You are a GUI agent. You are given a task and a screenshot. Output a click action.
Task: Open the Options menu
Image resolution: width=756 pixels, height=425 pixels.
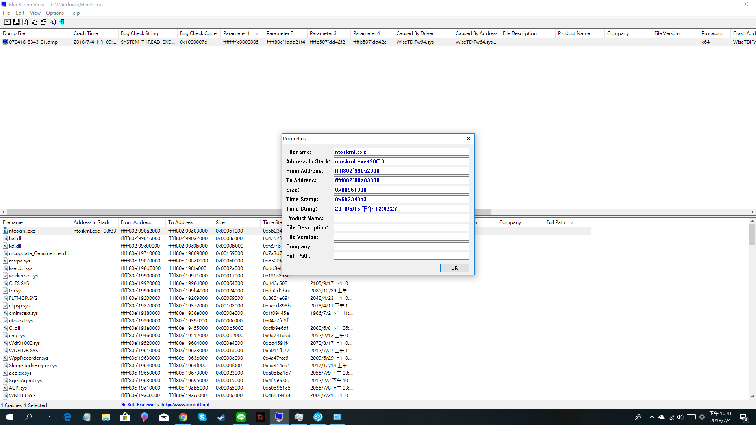click(55, 13)
